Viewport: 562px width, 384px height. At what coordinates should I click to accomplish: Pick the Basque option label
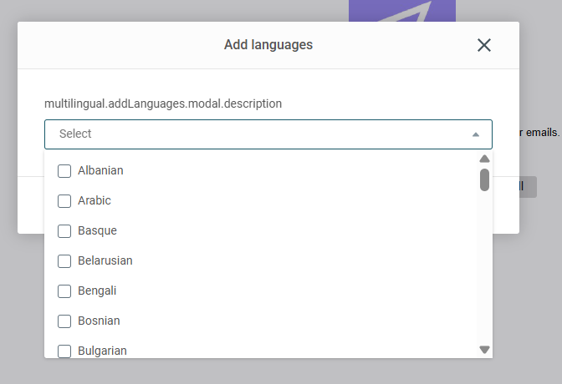(98, 231)
